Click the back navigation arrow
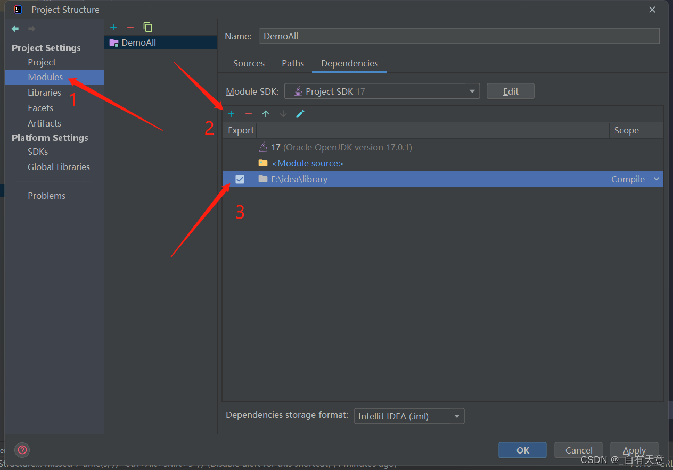This screenshot has height=470, width=673. click(15, 29)
